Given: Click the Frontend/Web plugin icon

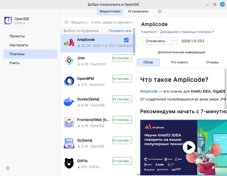Looking at the screenshot, I should coord(69,122).
